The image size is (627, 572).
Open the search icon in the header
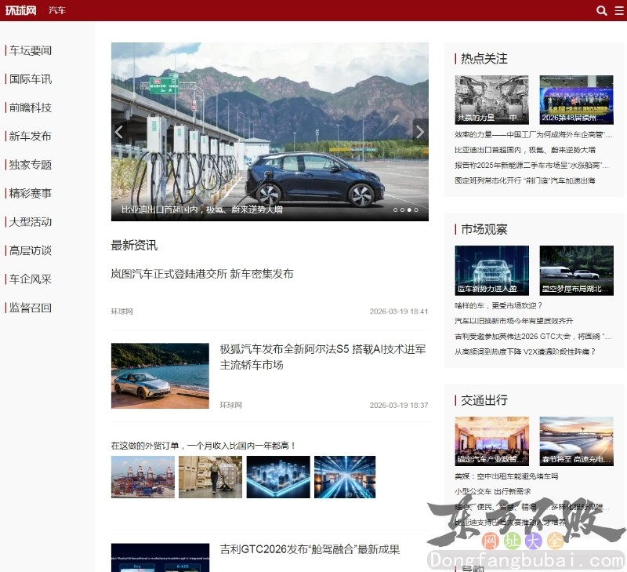click(602, 10)
